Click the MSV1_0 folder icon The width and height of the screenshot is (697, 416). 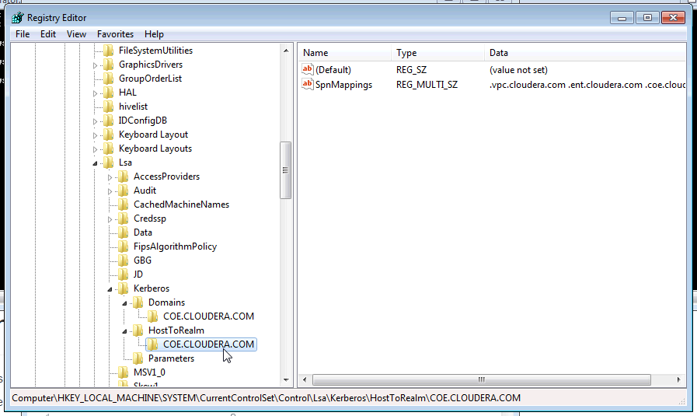pyautogui.click(x=123, y=372)
